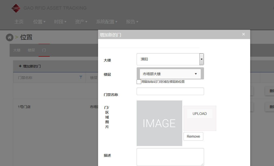Click the Remove image button
274x166 pixels.
point(193,136)
